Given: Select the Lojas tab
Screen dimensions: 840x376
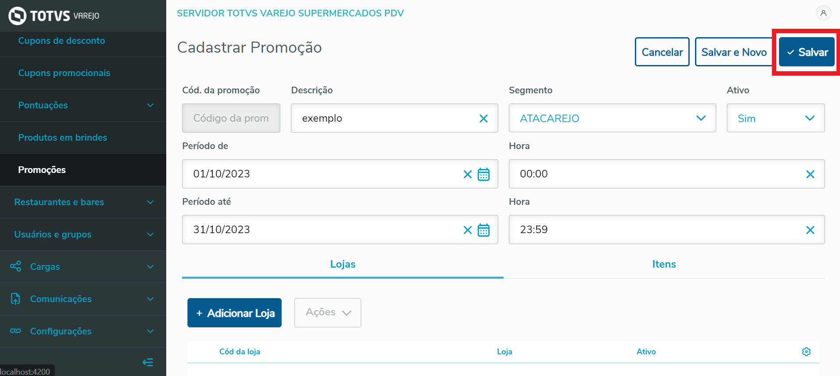Looking at the screenshot, I should [343, 264].
